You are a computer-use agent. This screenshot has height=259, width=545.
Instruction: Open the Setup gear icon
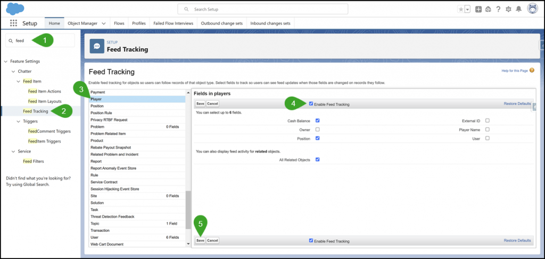pos(508,10)
